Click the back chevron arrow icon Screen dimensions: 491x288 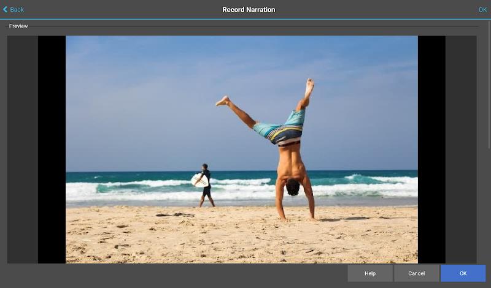[5, 10]
